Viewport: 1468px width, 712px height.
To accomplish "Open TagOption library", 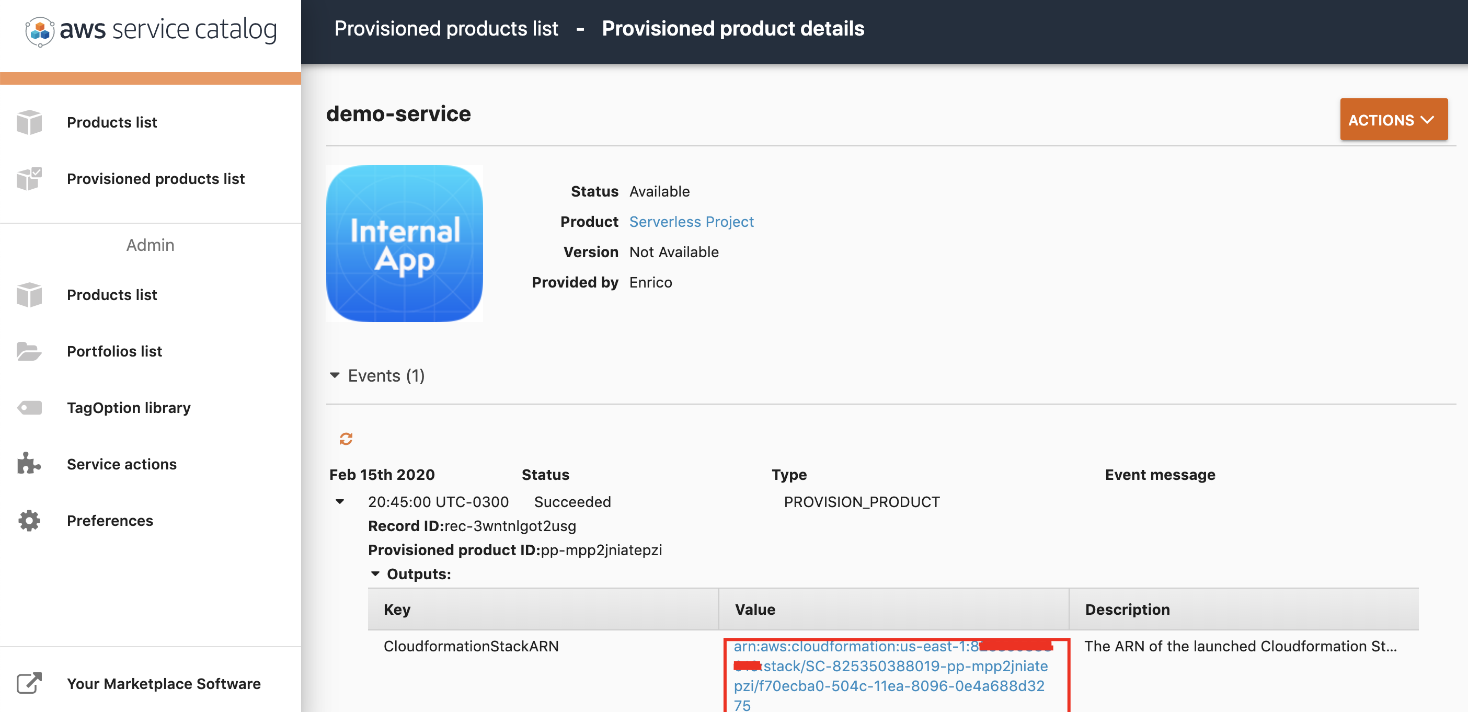I will (129, 408).
